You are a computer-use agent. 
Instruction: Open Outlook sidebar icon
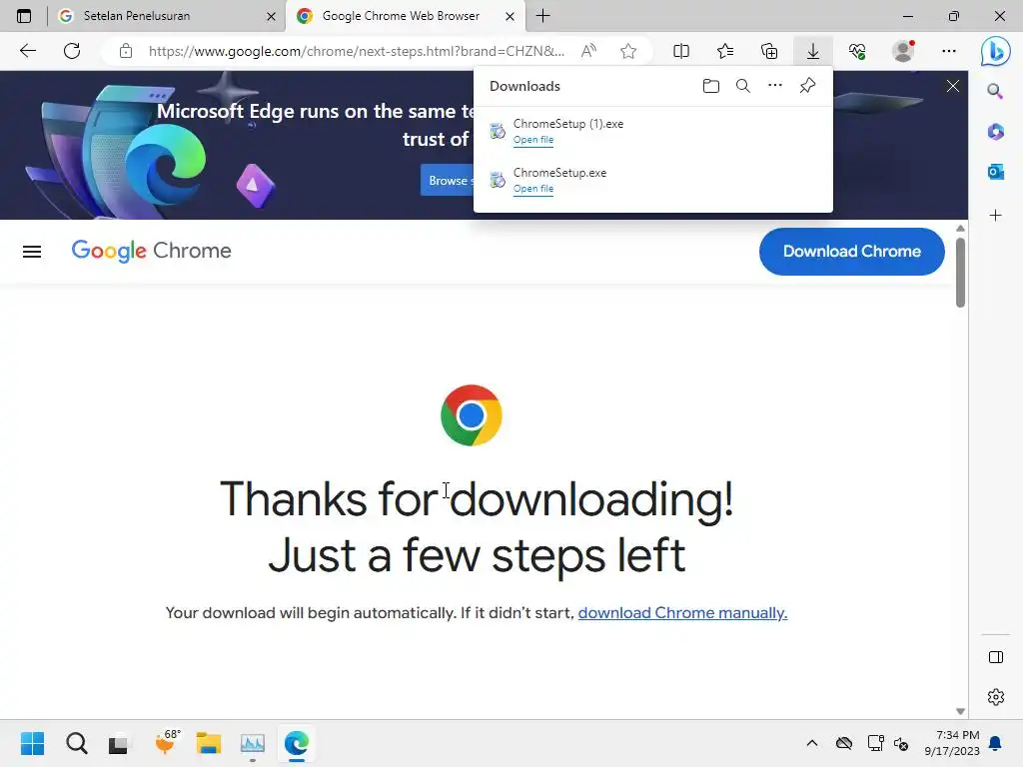coord(996,172)
